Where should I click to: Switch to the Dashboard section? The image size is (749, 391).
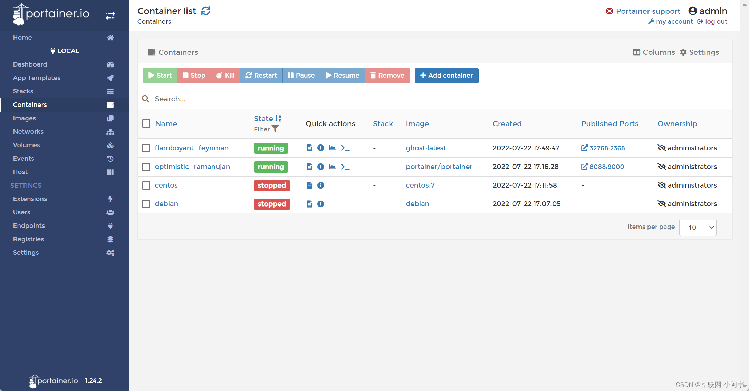click(x=30, y=64)
